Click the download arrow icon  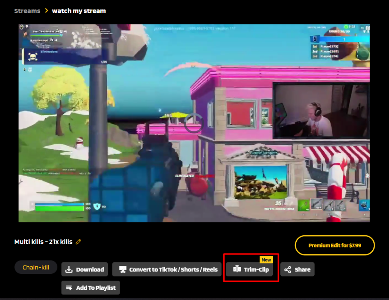pyautogui.click(x=69, y=270)
